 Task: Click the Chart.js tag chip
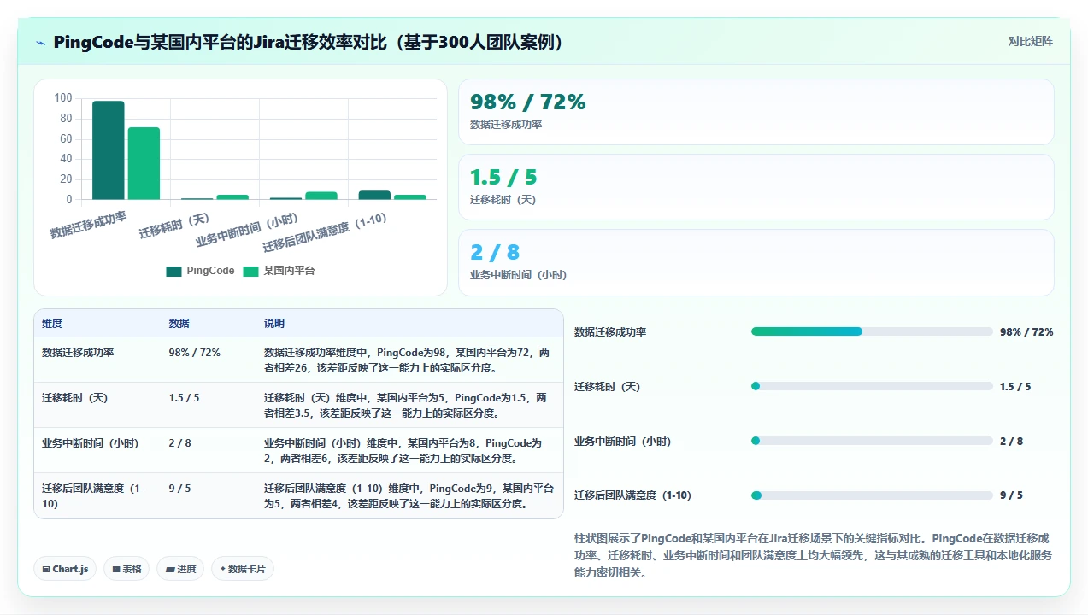pos(65,569)
